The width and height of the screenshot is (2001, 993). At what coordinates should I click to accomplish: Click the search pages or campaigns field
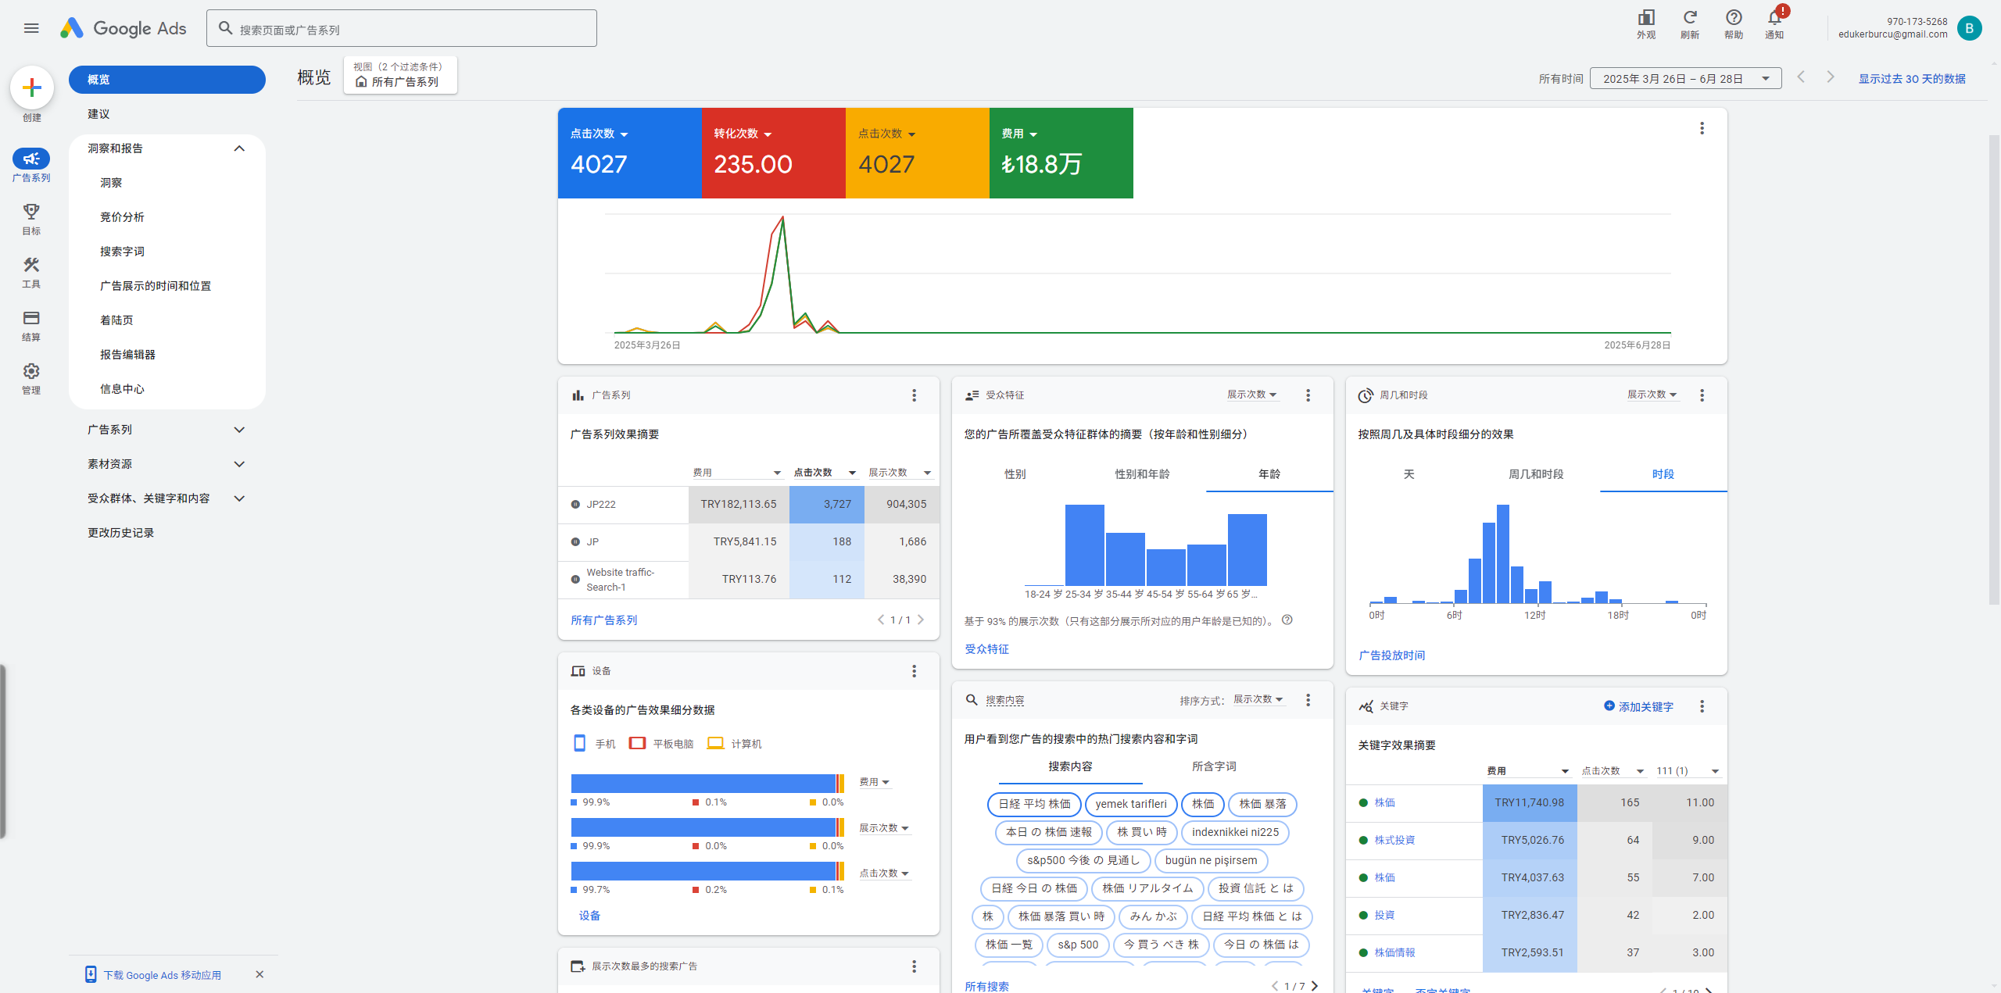[402, 30]
